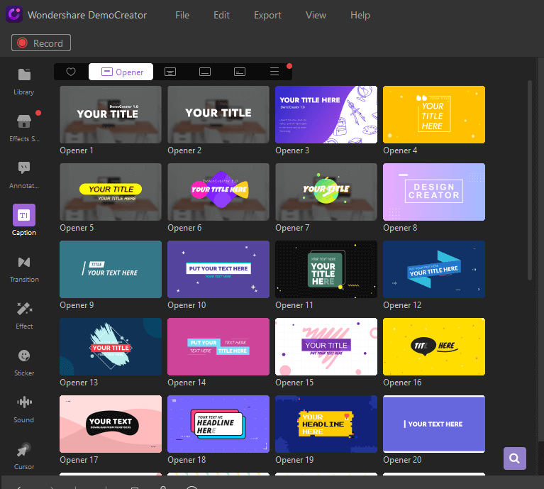Open the Library panel
Image resolution: width=544 pixels, height=489 pixels.
24,82
